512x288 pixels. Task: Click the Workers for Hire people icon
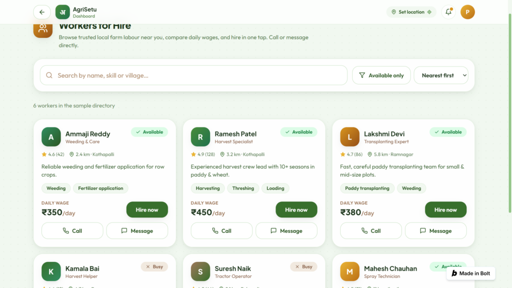[x=43, y=29]
